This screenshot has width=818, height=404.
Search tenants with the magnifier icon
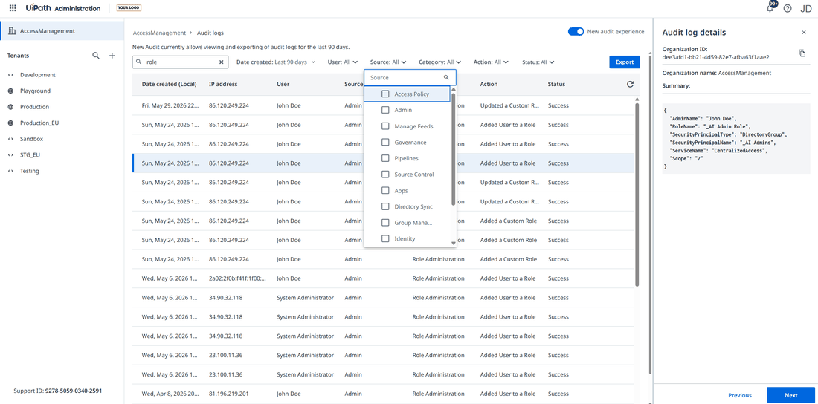[x=96, y=56]
